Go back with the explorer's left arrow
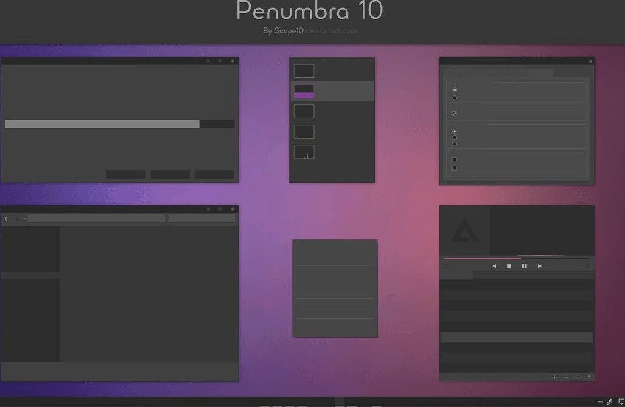Image resolution: width=625 pixels, height=407 pixels. (x=6, y=219)
